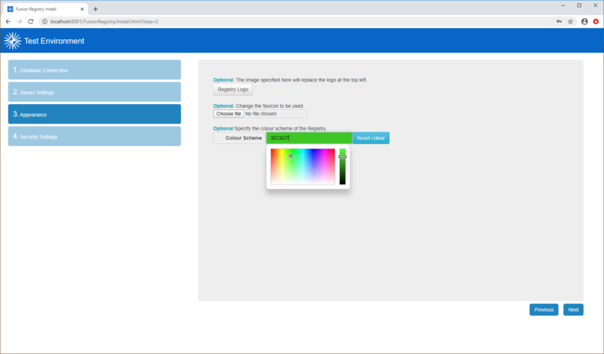The image size is (604, 354).
Task: Click the password key icon in address bar
Action: tap(559, 22)
